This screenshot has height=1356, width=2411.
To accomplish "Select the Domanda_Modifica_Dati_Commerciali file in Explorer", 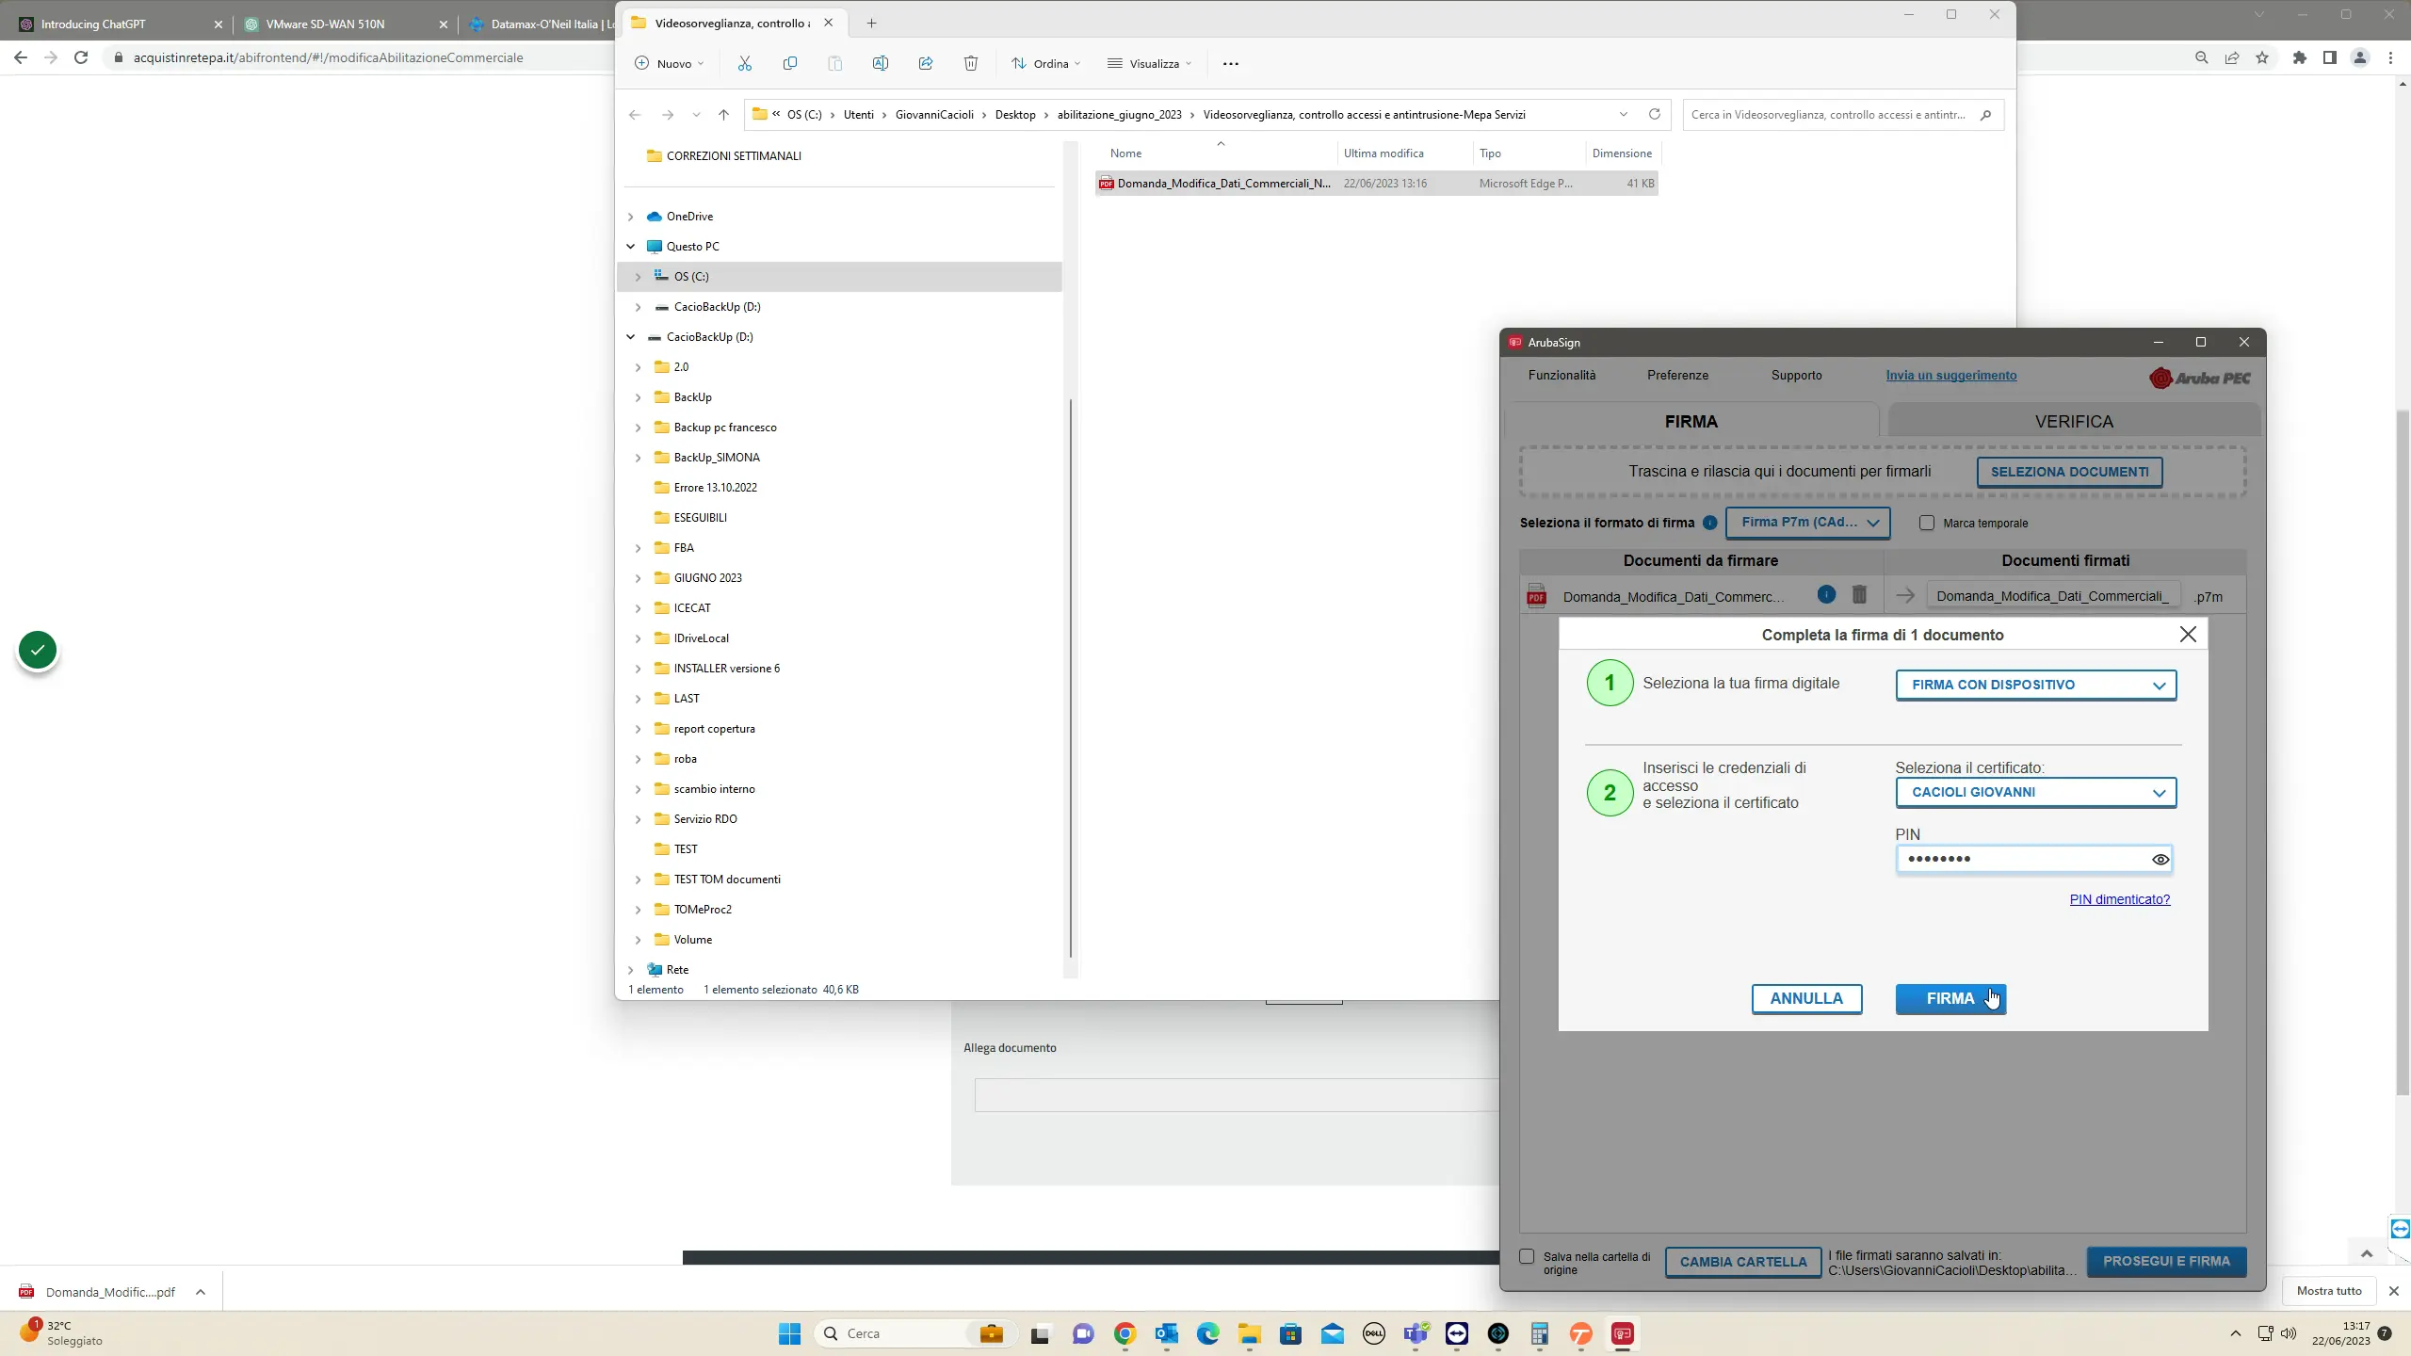I will coord(1376,184).
